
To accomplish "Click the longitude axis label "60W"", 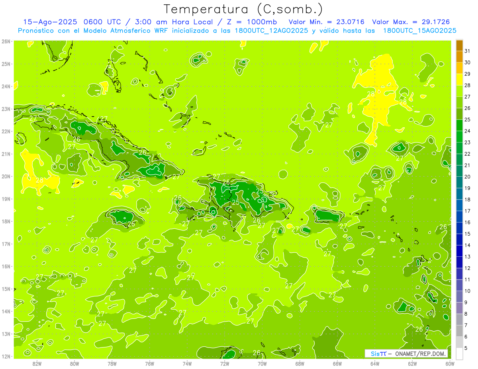I will (x=450, y=364).
